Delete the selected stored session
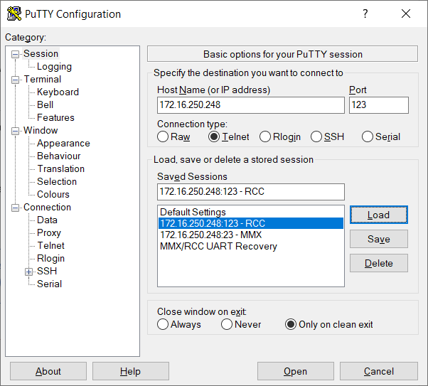The image size is (428, 386). point(378,263)
